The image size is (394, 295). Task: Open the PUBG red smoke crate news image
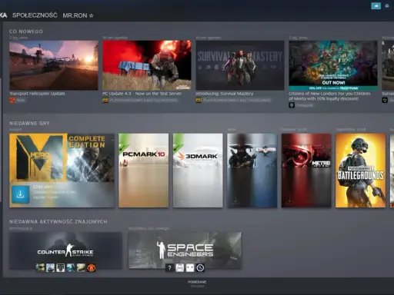147,65
